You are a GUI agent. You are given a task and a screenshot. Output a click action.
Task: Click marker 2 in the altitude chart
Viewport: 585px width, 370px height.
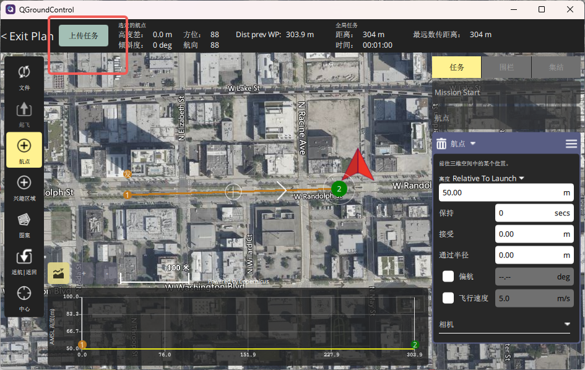(x=415, y=344)
